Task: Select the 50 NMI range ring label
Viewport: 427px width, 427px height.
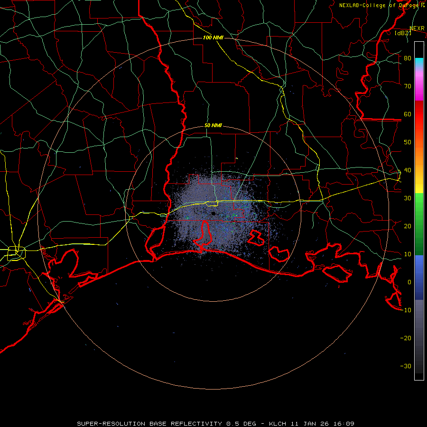Action: click(x=213, y=125)
